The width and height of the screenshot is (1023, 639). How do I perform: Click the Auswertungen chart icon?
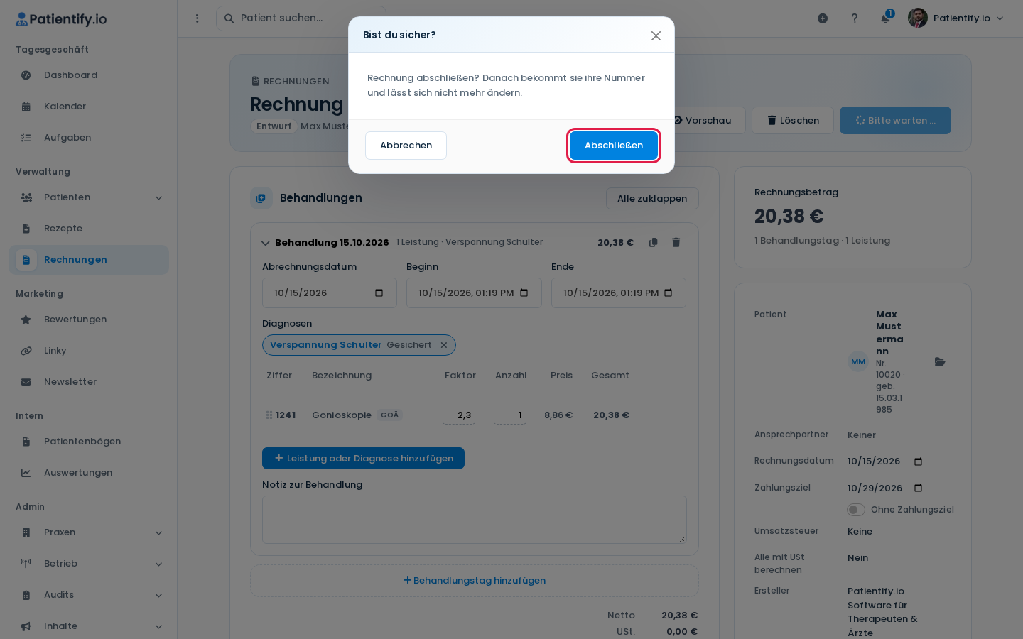tap(26, 473)
